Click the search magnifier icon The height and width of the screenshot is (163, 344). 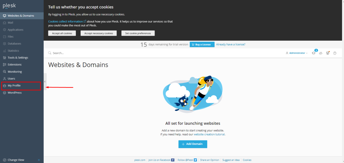(50, 53)
